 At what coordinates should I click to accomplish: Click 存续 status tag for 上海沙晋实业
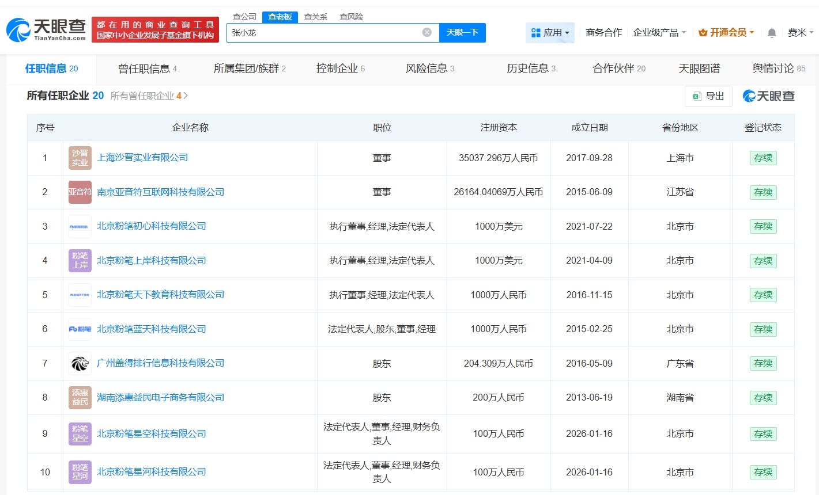[763, 158]
